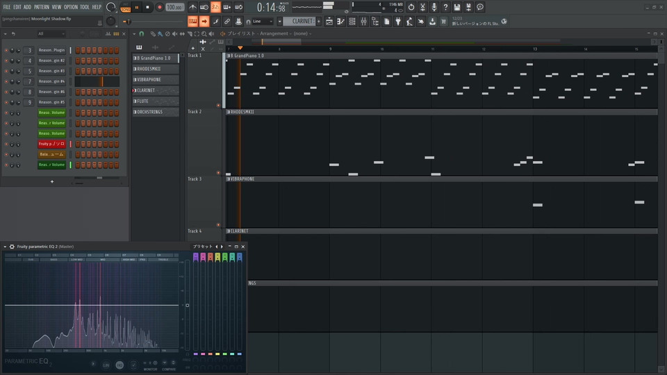Click the plus button next to CLARINET pattern
667x375 pixels.
pos(319,22)
